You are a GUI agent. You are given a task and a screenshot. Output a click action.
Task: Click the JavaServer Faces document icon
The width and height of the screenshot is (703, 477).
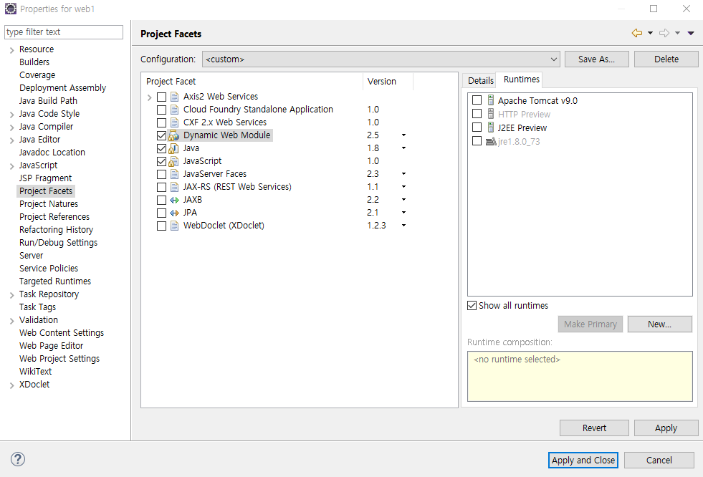click(x=174, y=174)
